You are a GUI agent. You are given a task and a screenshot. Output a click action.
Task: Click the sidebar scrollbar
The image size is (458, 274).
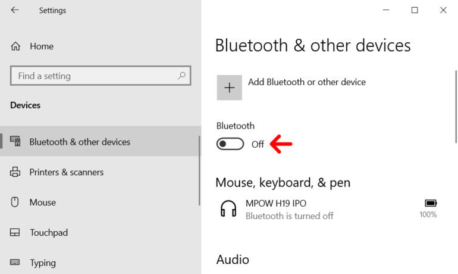point(199,170)
